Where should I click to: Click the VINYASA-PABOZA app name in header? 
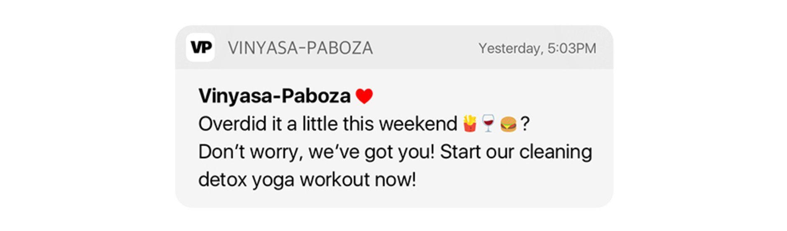tap(300, 48)
